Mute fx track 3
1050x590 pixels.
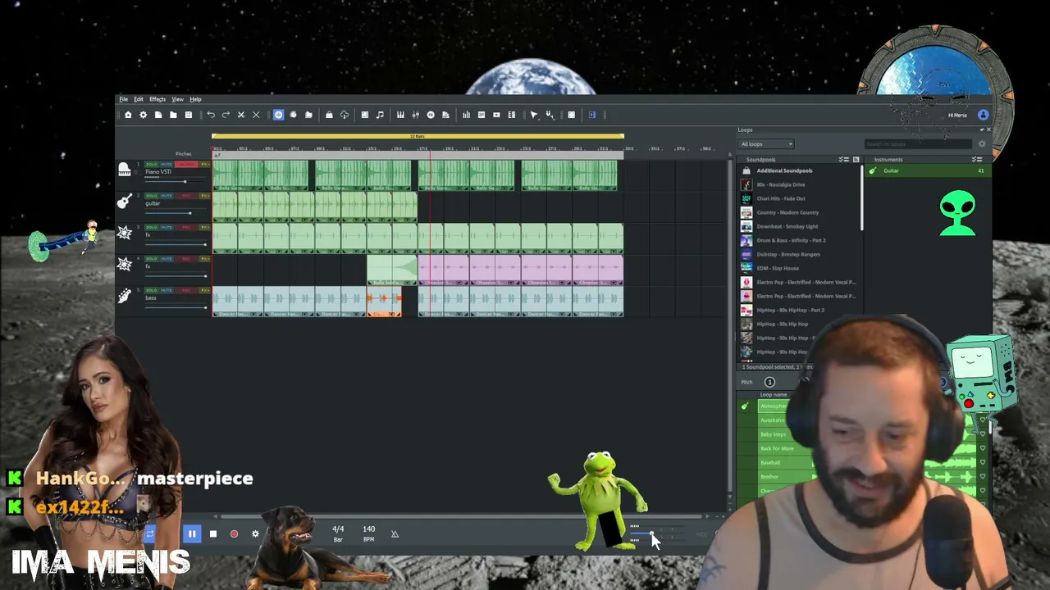pyautogui.click(x=166, y=227)
